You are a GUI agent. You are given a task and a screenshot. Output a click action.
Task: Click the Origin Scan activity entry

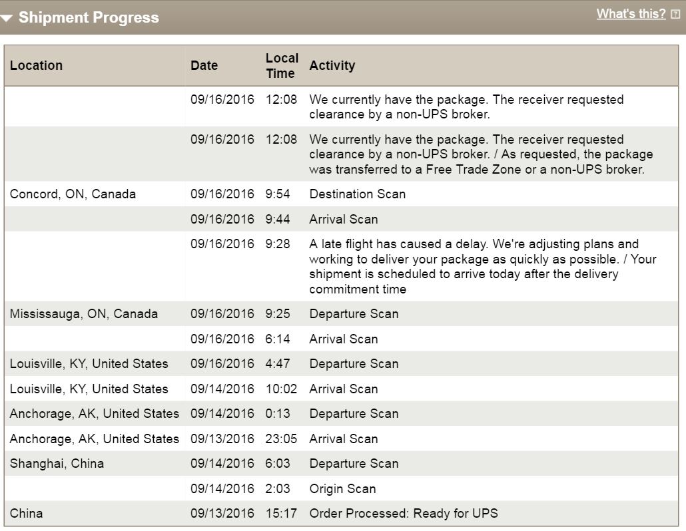point(342,488)
